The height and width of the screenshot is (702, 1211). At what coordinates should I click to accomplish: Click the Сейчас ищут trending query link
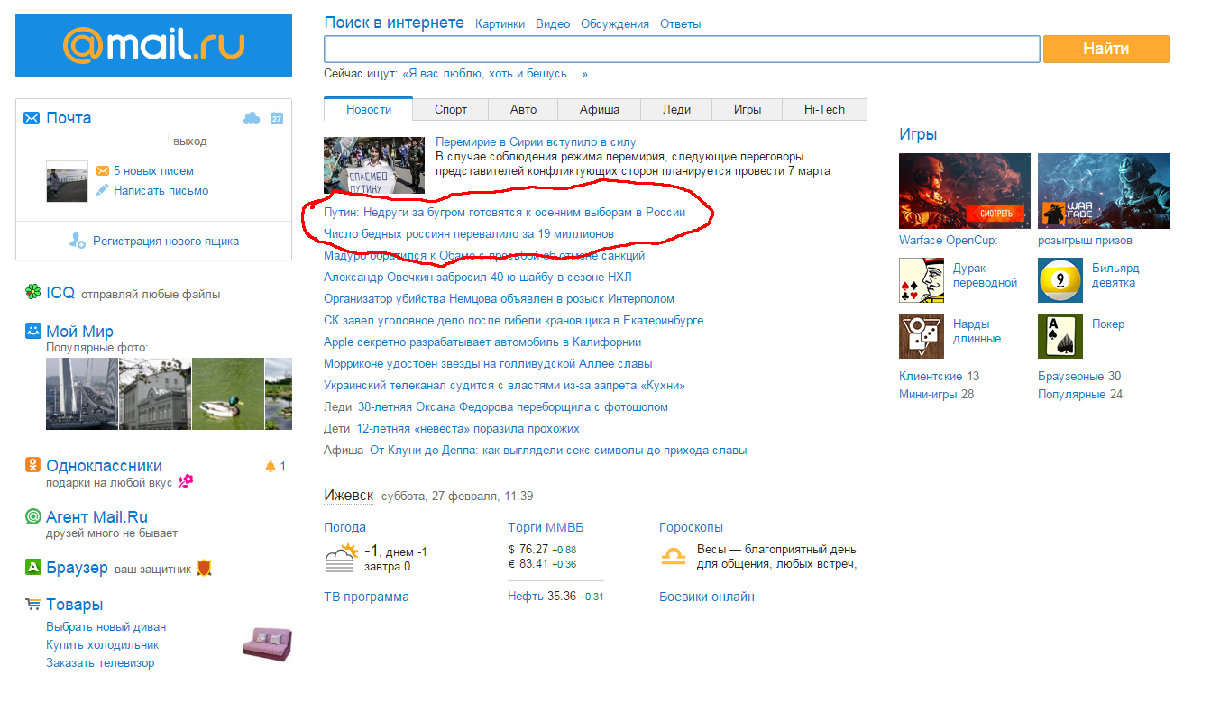[495, 74]
